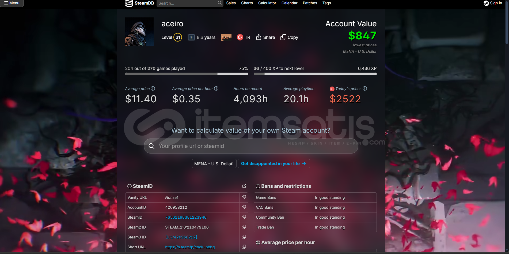The image size is (509, 254).
Task: Open the [U:1:420958212] Steam3 link
Action: tap(181, 237)
